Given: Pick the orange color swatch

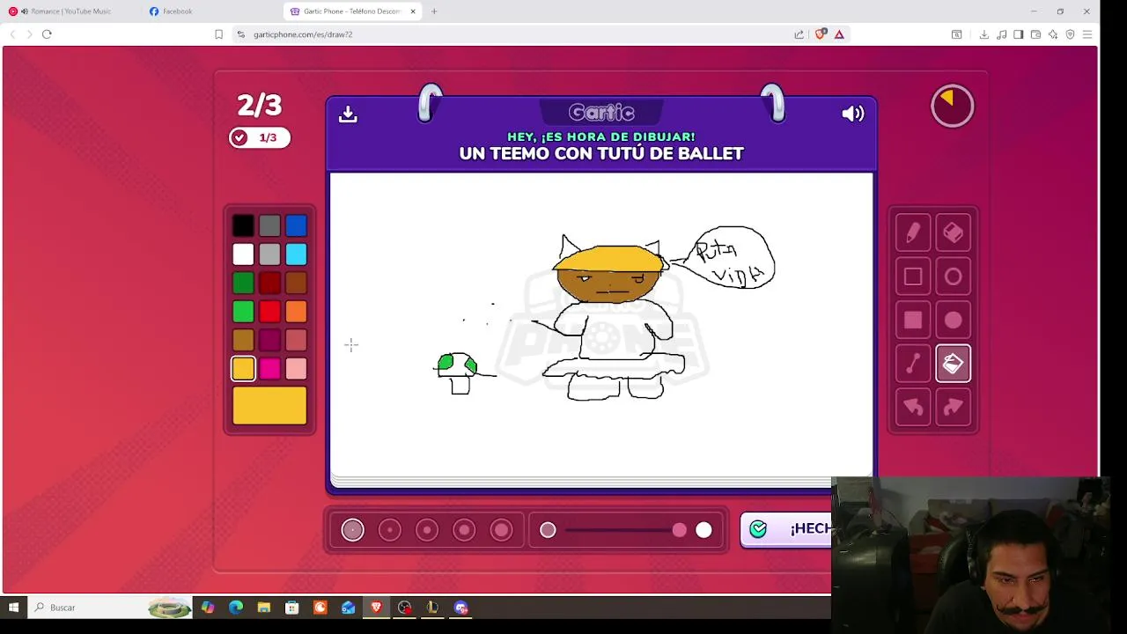Looking at the screenshot, I should click(296, 311).
